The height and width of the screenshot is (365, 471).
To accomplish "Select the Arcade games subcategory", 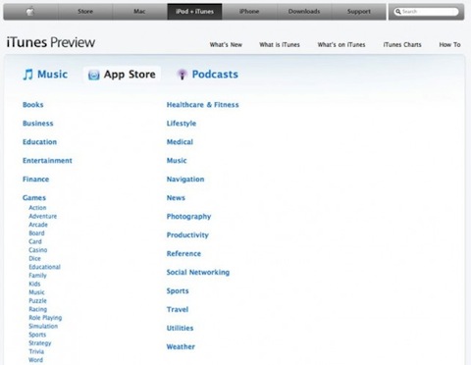I will (38, 225).
